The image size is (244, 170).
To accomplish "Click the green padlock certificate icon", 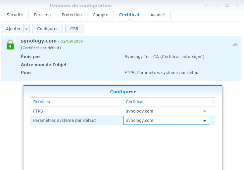I will [10, 44].
